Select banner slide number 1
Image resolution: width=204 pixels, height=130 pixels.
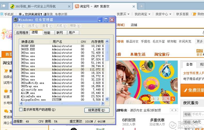[153, 99]
